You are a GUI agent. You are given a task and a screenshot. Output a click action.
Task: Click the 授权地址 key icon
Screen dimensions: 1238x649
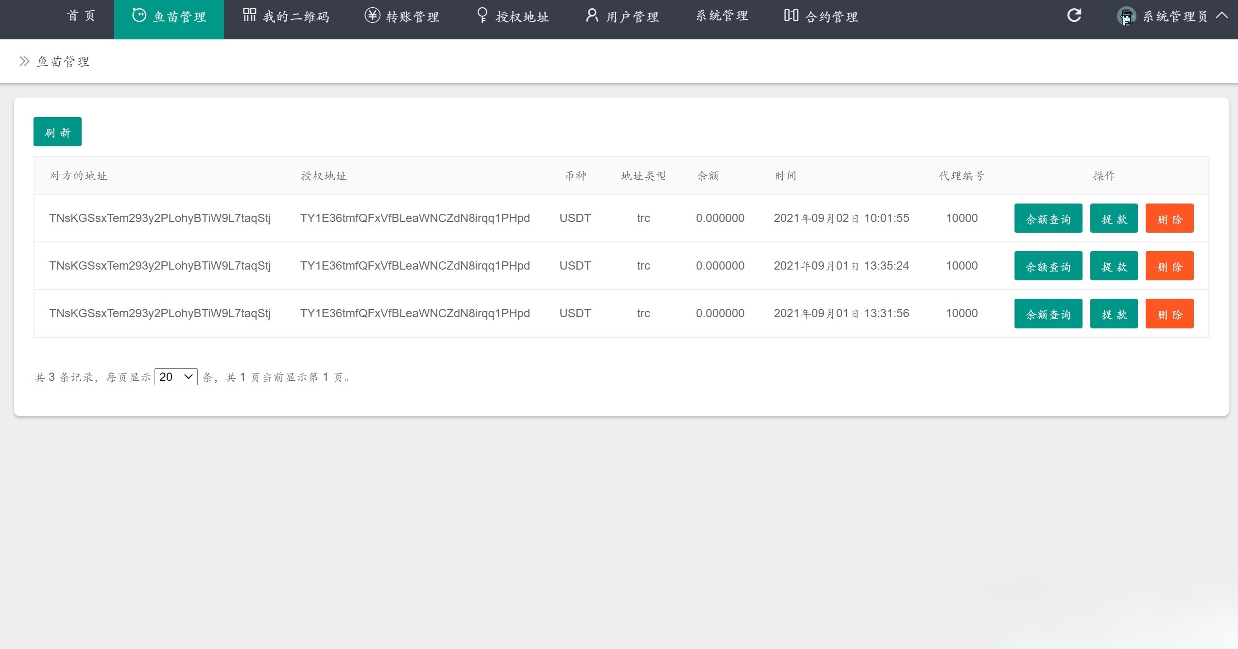(482, 15)
